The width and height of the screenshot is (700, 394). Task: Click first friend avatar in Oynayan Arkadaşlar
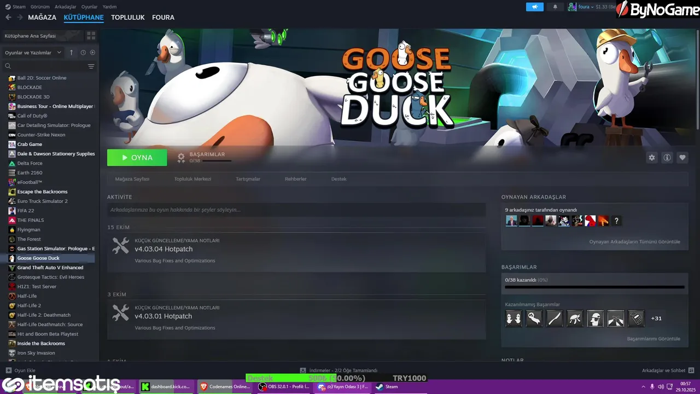(x=511, y=221)
